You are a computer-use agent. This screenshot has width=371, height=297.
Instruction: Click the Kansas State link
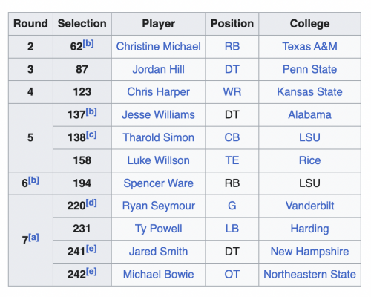309,92
